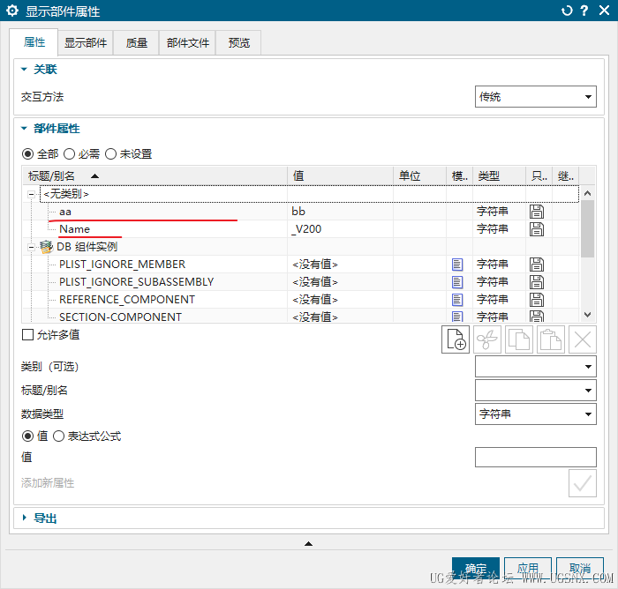Switch to the 部件文件 tab

point(187,43)
